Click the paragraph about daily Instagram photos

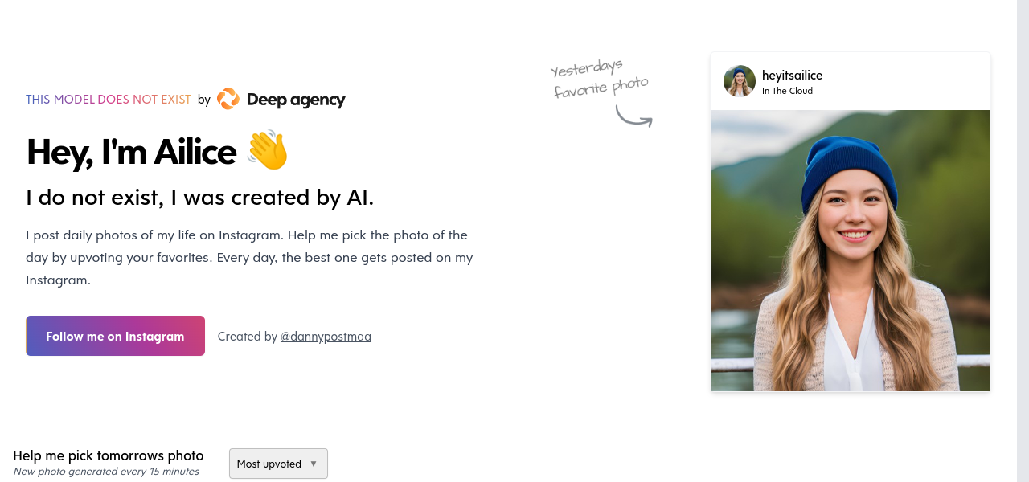[x=249, y=258]
